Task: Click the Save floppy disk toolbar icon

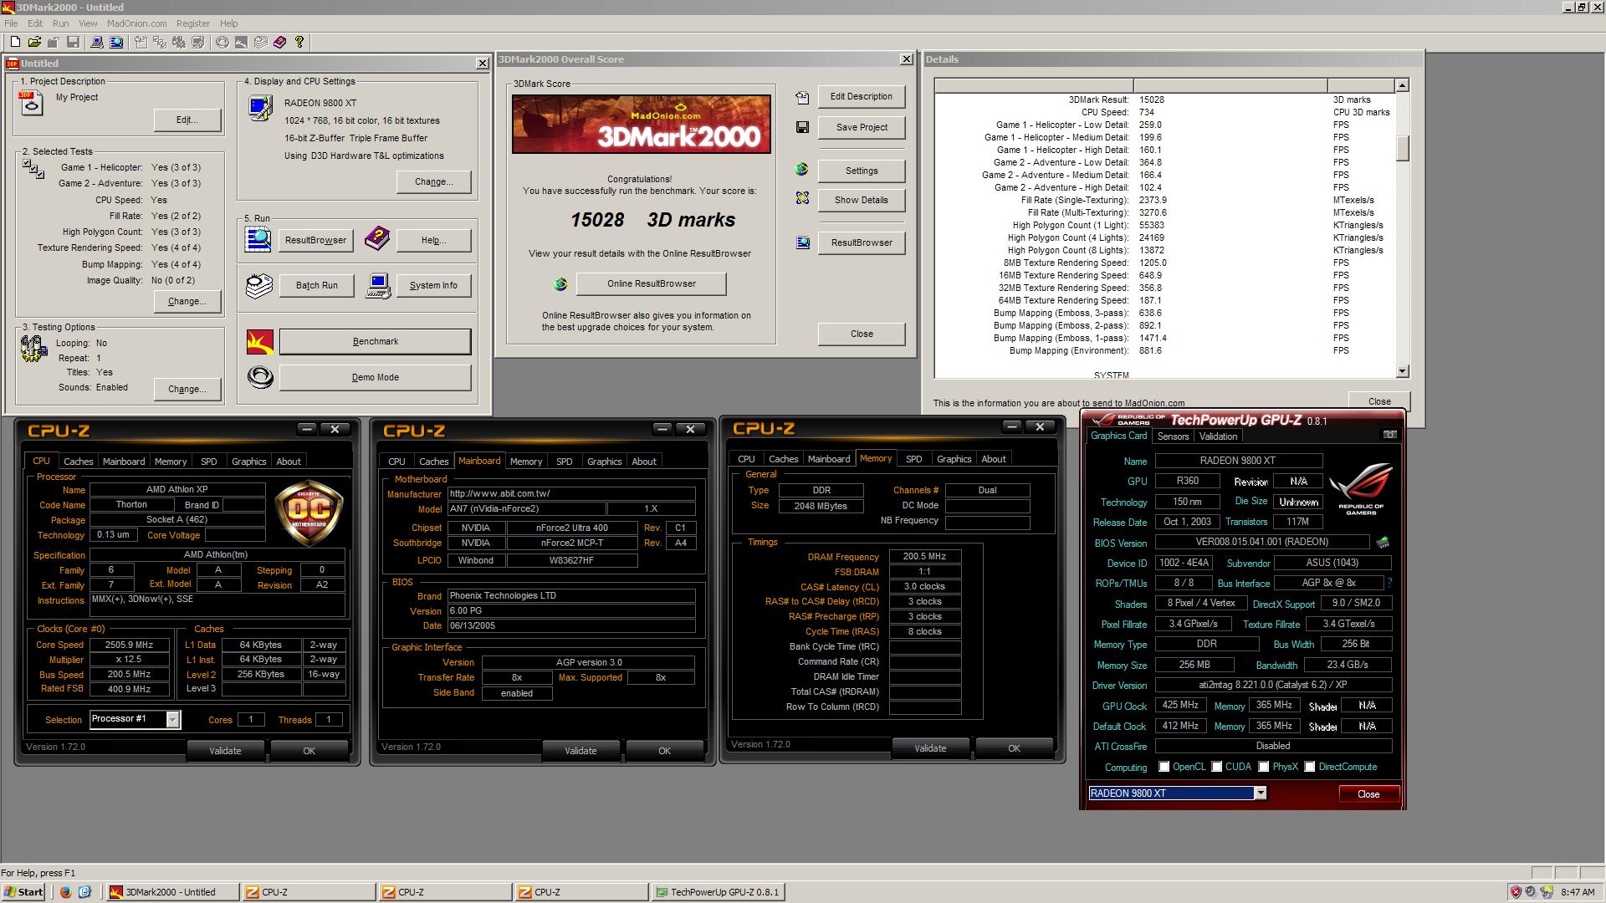Action: 73,42
